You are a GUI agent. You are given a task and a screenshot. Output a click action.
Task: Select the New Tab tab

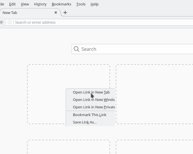[26, 13]
